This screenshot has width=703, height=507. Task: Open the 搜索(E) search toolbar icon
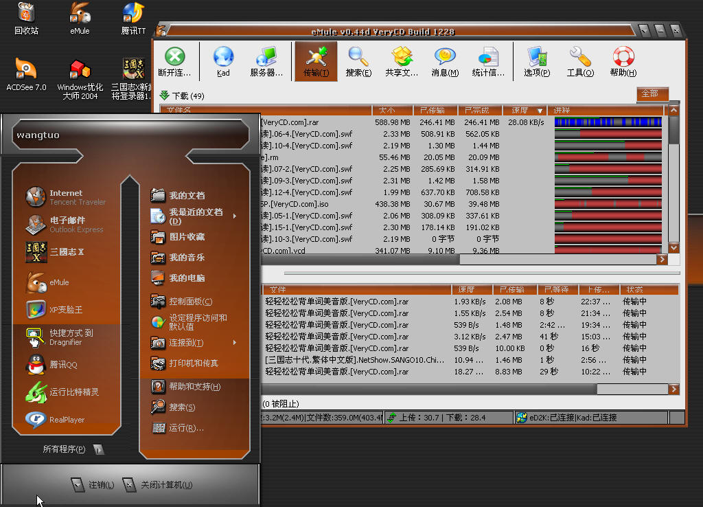point(358,61)
